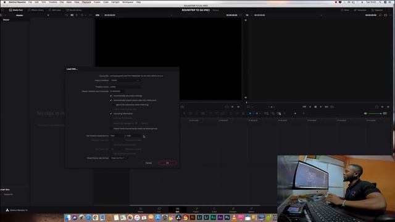Screen dimensions: 395x222
Task: Switch to the Fusion page tab
Action: [x=196, y=210]
